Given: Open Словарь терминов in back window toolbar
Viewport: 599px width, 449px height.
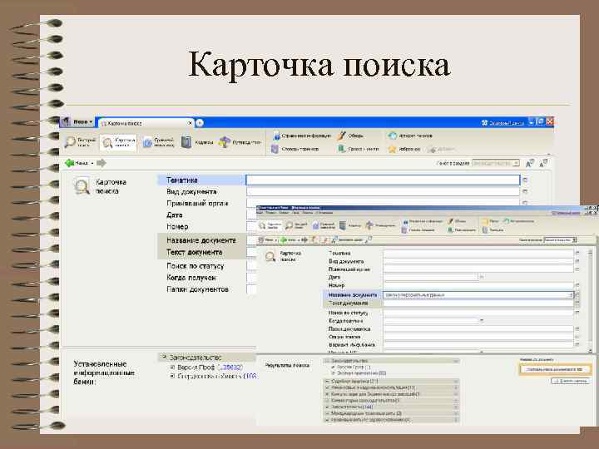Looking at the screenshot, I should [x=295, y=149].
